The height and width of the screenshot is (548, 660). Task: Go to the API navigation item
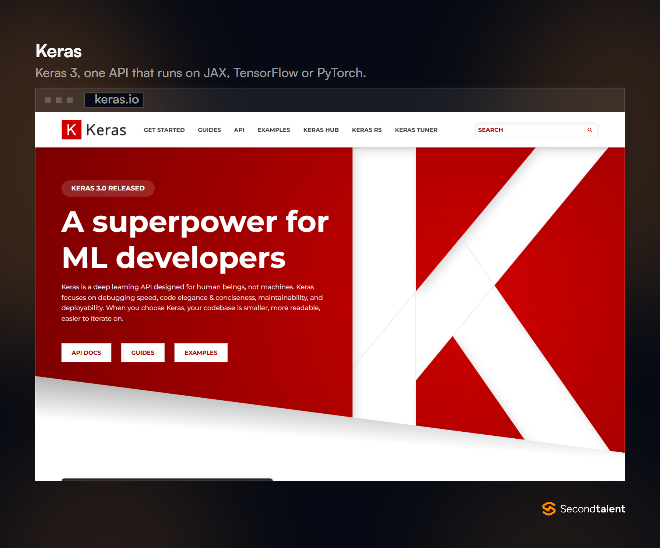(x=239, y=130)
